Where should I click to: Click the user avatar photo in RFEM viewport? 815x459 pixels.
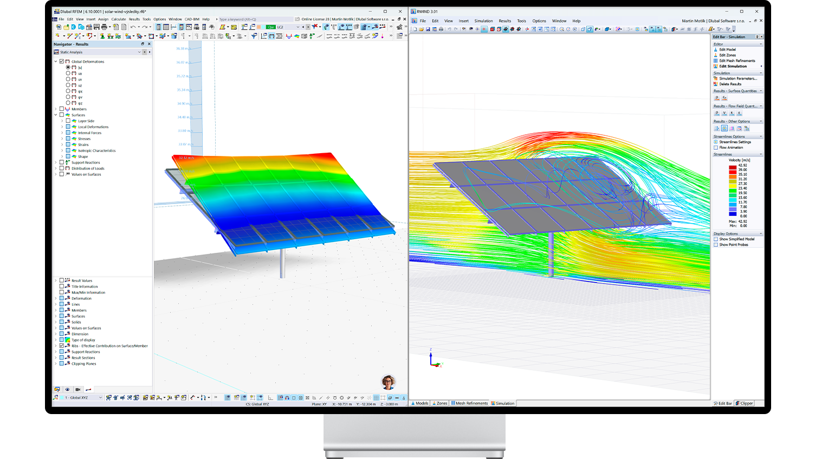click(388, 382)
